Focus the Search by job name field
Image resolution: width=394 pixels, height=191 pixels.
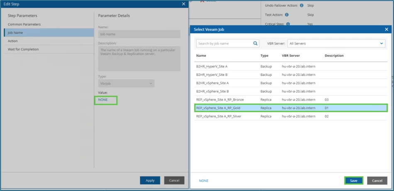(x=224, y=44)
